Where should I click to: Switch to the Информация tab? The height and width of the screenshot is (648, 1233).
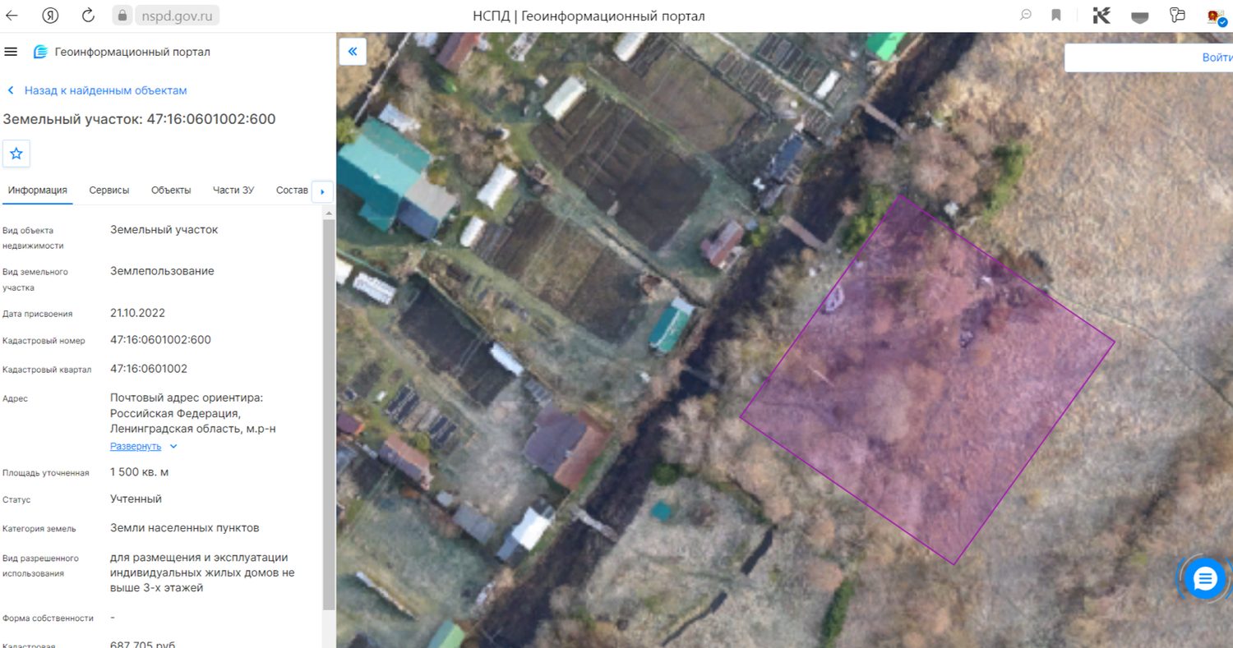38,191
